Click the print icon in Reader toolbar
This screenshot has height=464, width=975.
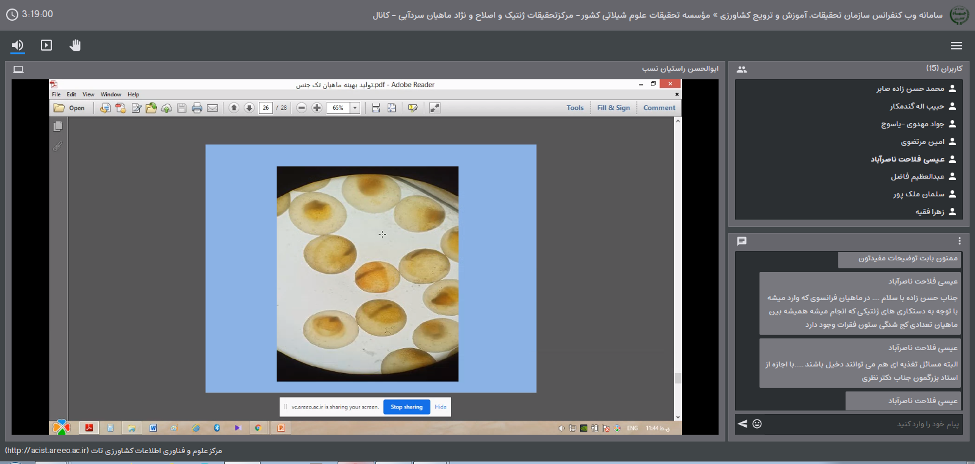pos(197,108)
